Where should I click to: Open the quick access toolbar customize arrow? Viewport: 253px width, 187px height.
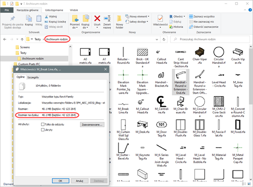coord(21,3)
